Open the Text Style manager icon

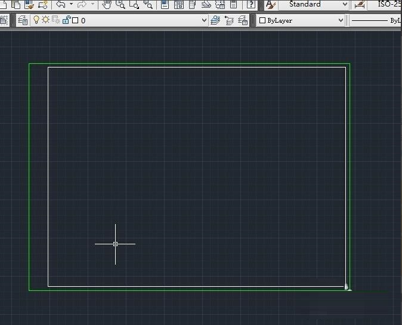pyautogui.click(x=270, y=5)
